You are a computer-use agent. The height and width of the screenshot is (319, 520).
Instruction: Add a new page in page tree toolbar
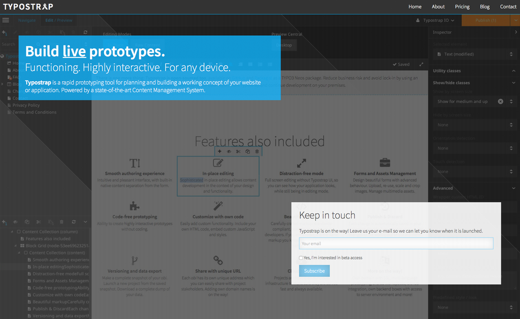(x=4, y=32)
